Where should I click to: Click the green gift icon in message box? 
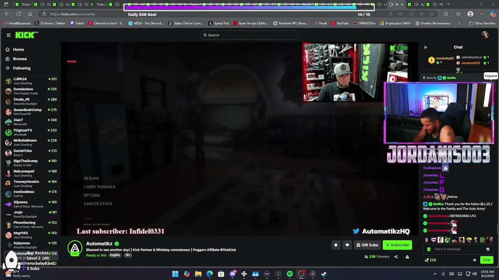pos(429,249)
